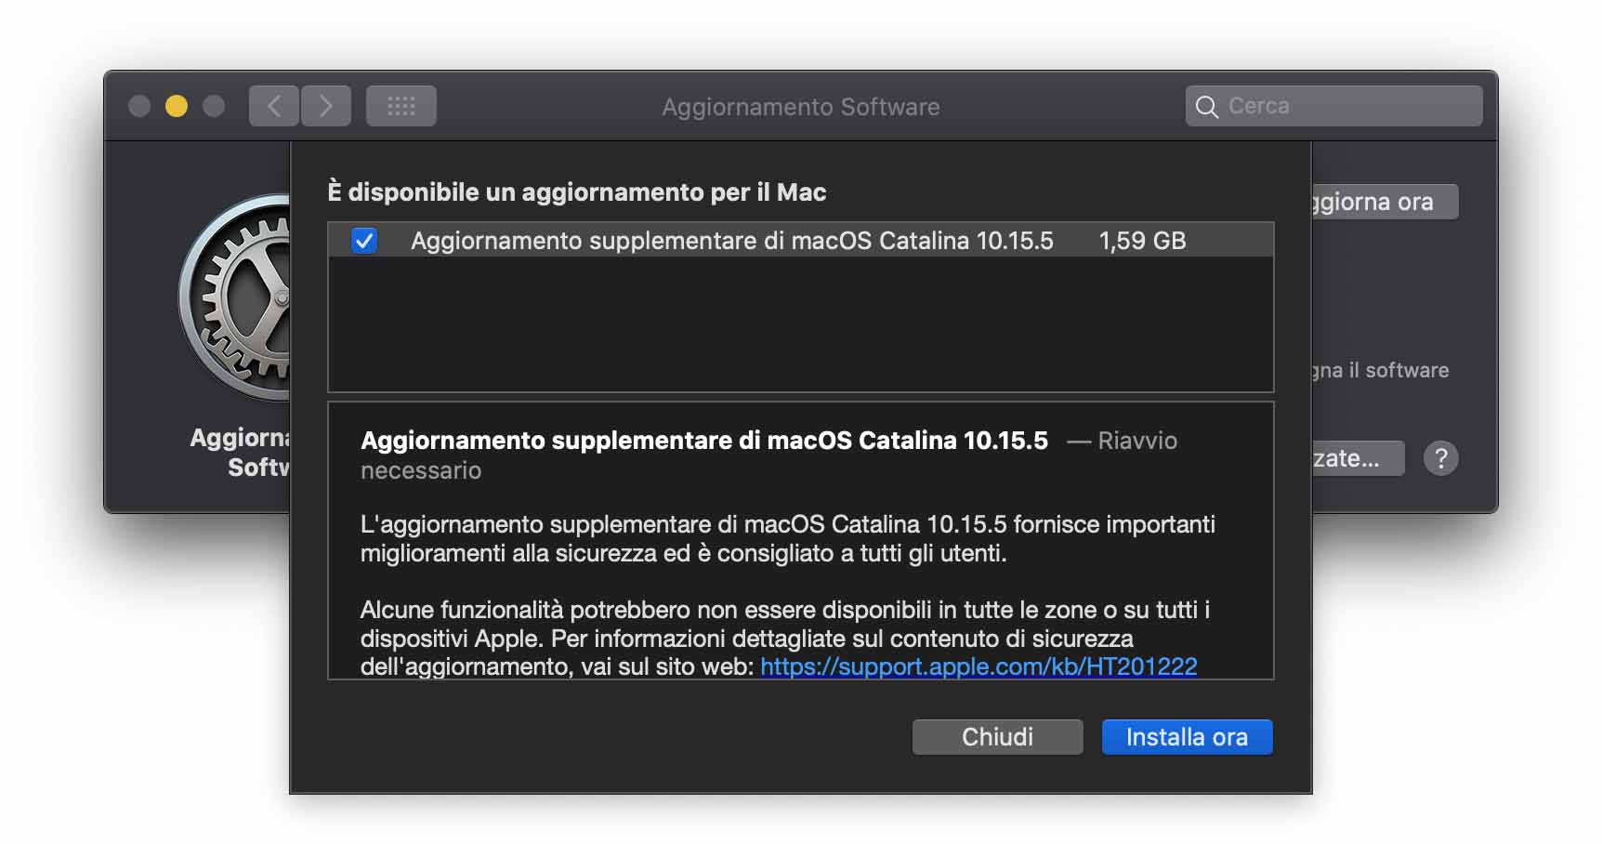Click the 1,59 GB size label
This screenshot has height=844, width=1602.
[x=1142, y=241]
